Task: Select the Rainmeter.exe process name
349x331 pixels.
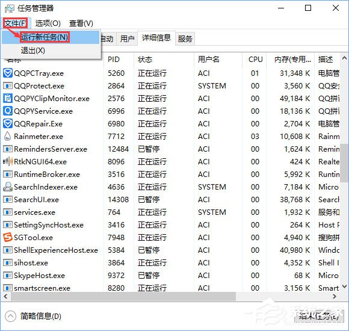Action: click(39, 136)
